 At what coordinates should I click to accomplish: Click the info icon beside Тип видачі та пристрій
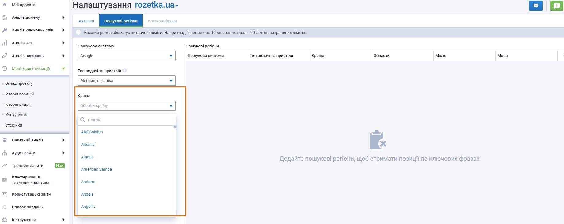pyautogui.click(x=125, y=71)
